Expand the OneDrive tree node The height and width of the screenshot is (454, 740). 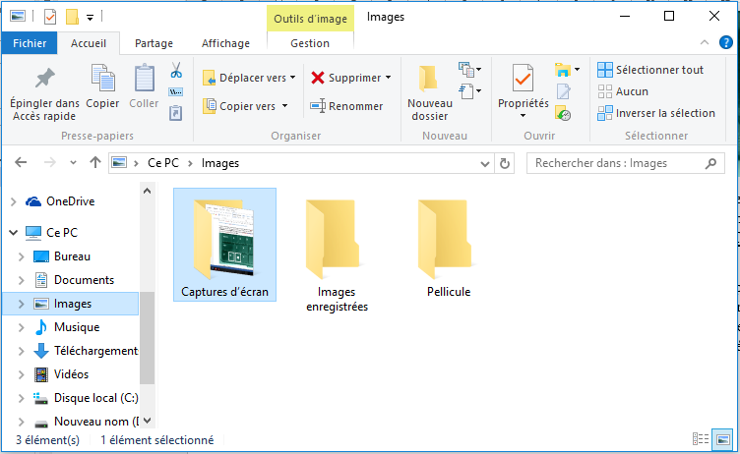[x=14, y=201]
